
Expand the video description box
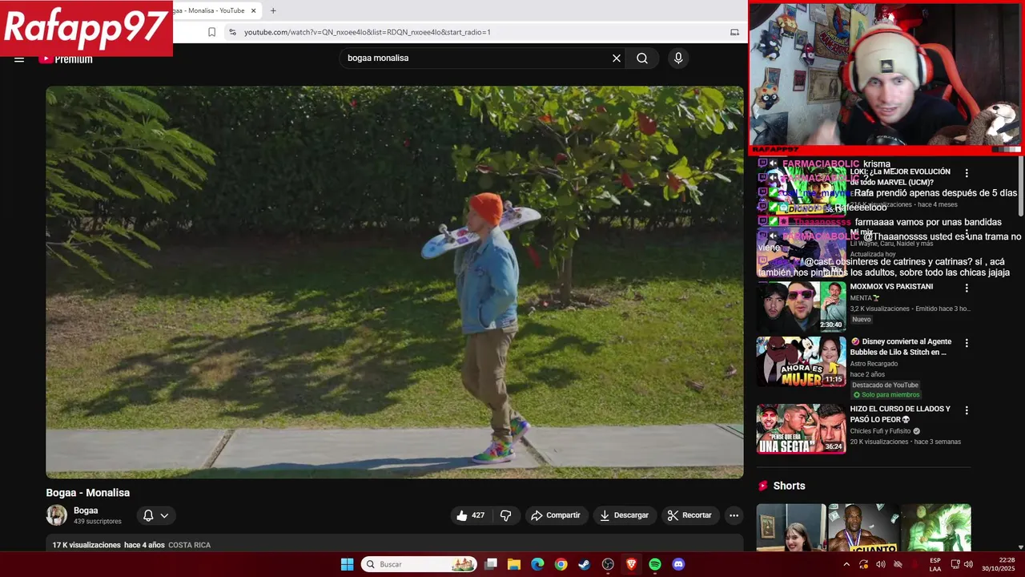point(395,544)
